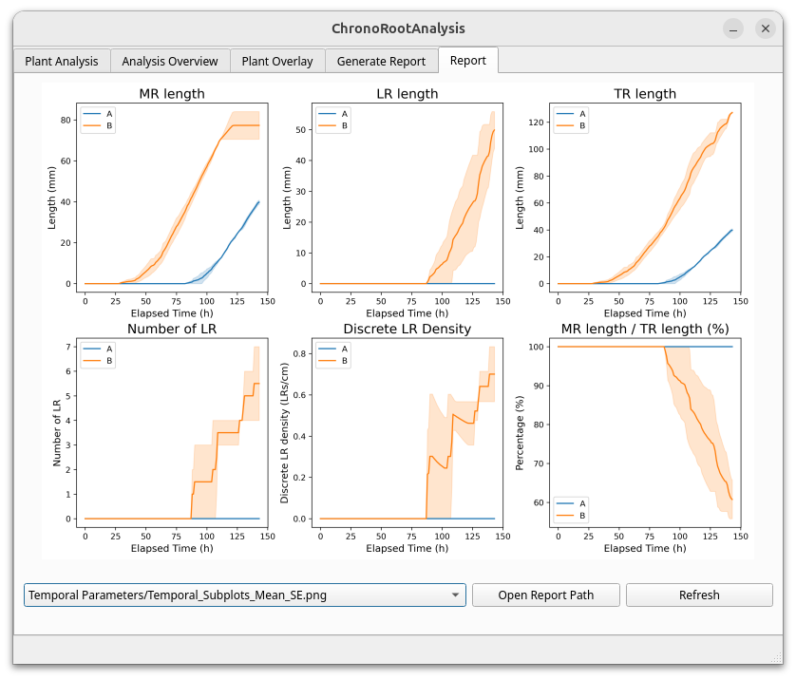Screen dimensions: 796x680
Task: Click the legend in the MR/TR percentage plot
Action: tap(570, 508)
